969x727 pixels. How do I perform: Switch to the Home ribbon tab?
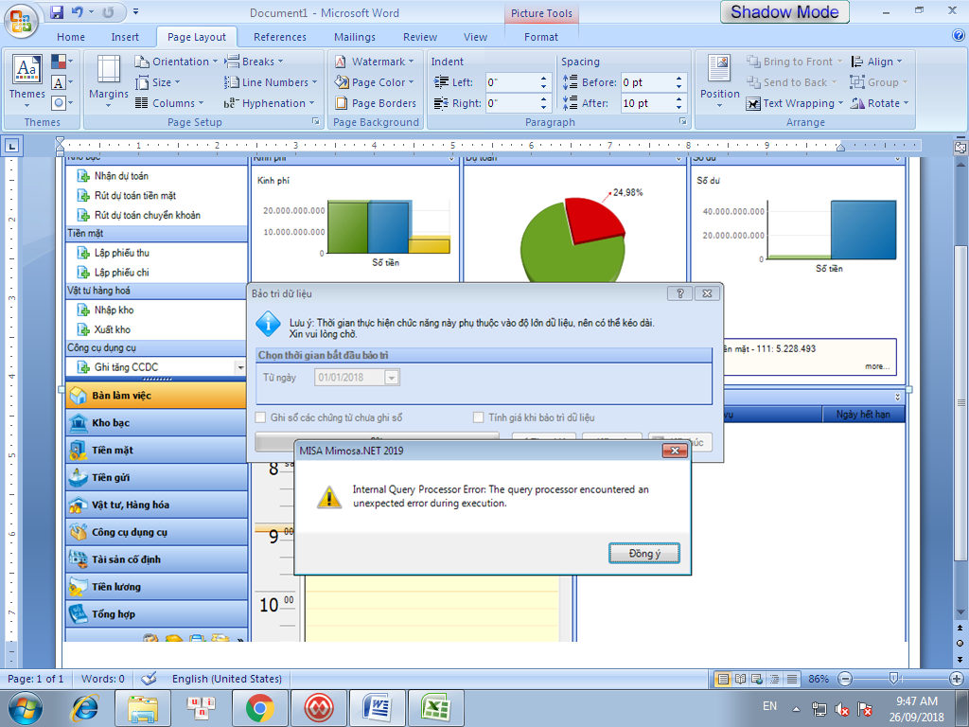pos(71,37)
